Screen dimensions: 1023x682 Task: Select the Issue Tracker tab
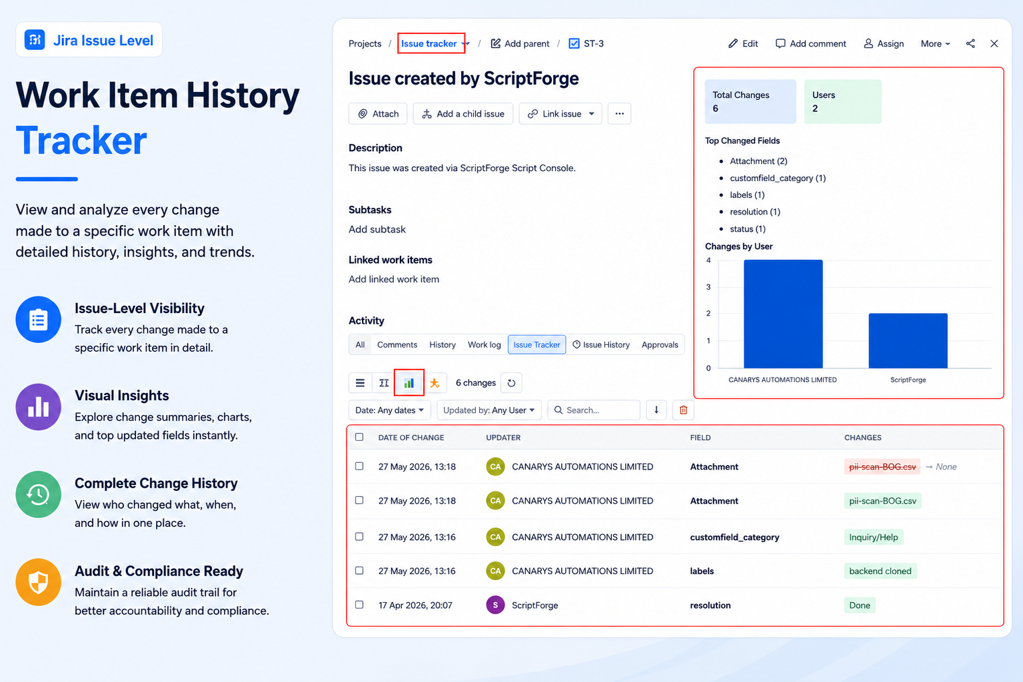pyautogui.click(x=536, y=344)
